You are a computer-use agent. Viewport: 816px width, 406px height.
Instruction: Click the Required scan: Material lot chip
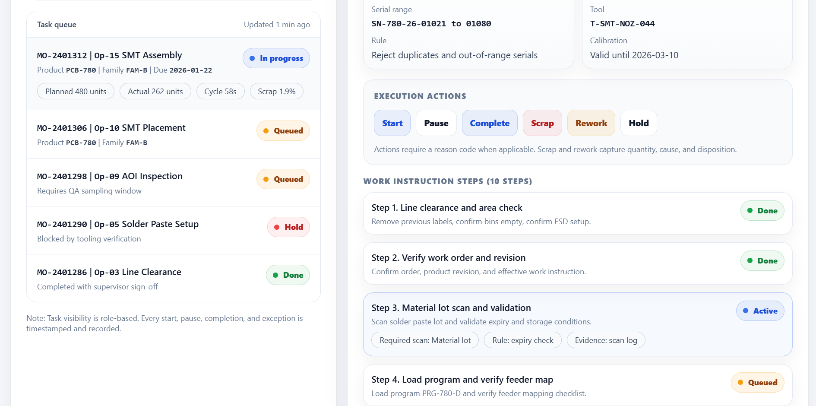tap(425, 340)
